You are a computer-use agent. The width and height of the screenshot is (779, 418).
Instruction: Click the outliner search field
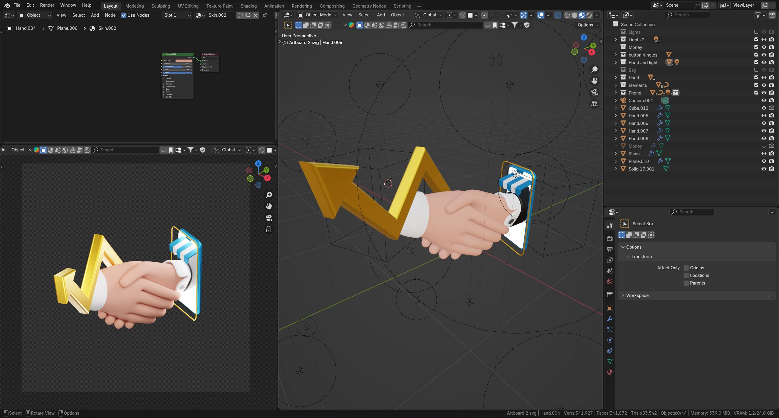687,15
